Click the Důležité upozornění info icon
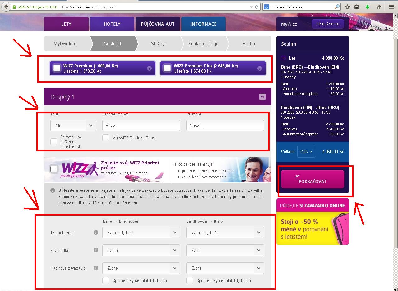 click(x=53, y=190)
